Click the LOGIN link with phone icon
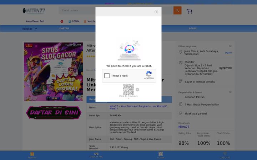Screen dimensions: 257x160 tap(74, 21)
